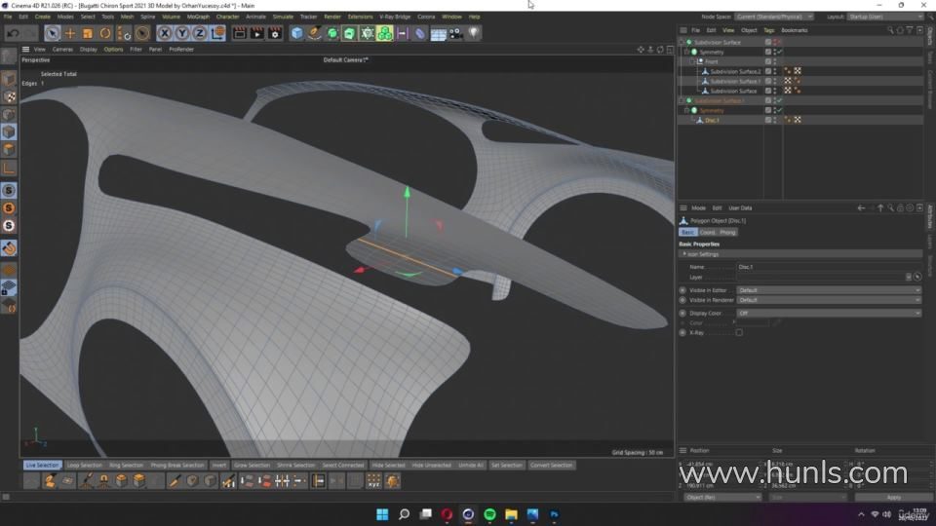The width and height of the screenshot is (936, 526).
Task: Click the Name field with Disc.1
Action: [829, 267]
